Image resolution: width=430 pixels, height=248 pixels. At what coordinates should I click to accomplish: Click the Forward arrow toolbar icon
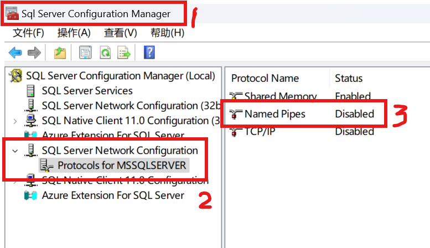point(34,53)
